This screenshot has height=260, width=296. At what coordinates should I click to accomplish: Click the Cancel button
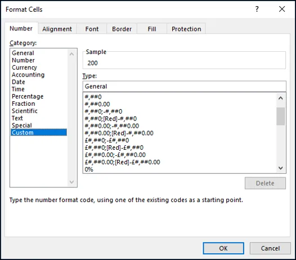[270, 248]
